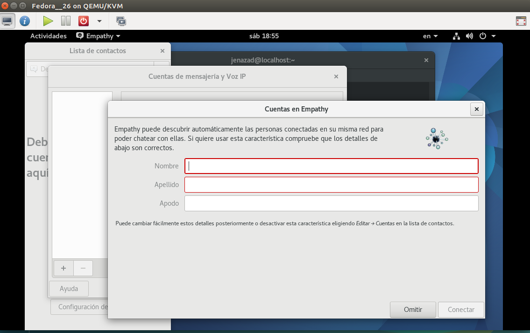
Task: Close the Lista de contactos window
Action: tap(162, 51)
